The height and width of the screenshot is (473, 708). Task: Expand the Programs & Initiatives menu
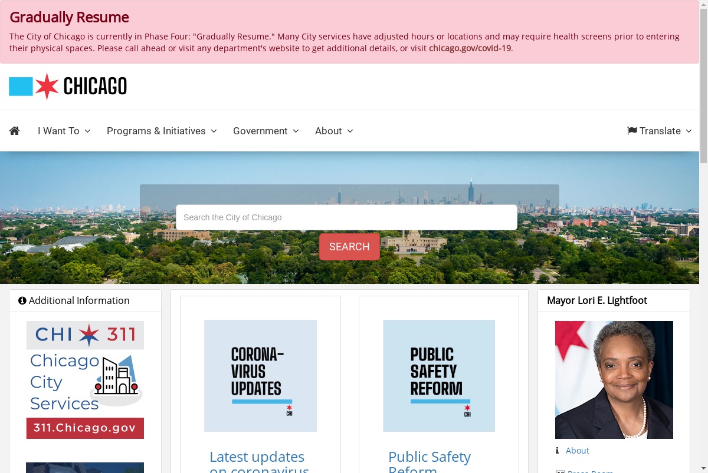[162, 131]
